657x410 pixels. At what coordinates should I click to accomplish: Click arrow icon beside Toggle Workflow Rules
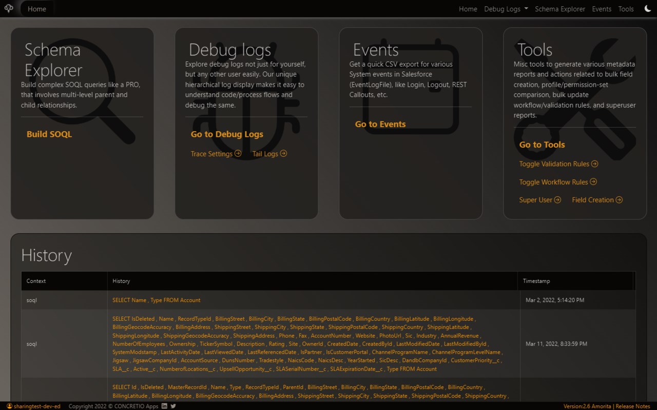point(593,181)
